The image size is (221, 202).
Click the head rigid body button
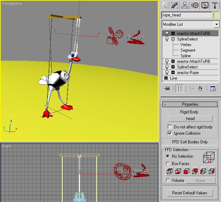(x=190, y=119)
